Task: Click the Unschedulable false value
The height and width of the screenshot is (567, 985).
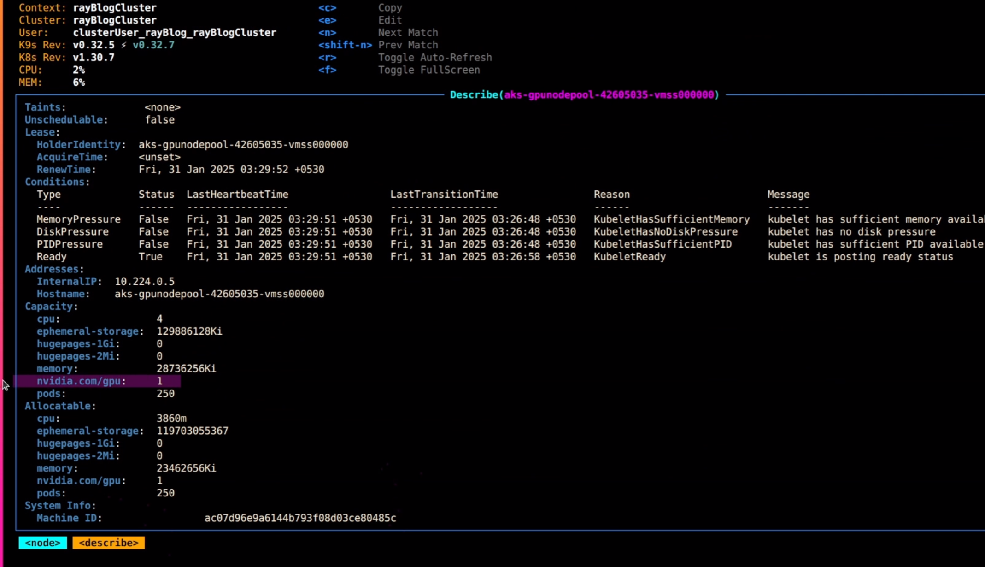Action: tap(160, 120)
